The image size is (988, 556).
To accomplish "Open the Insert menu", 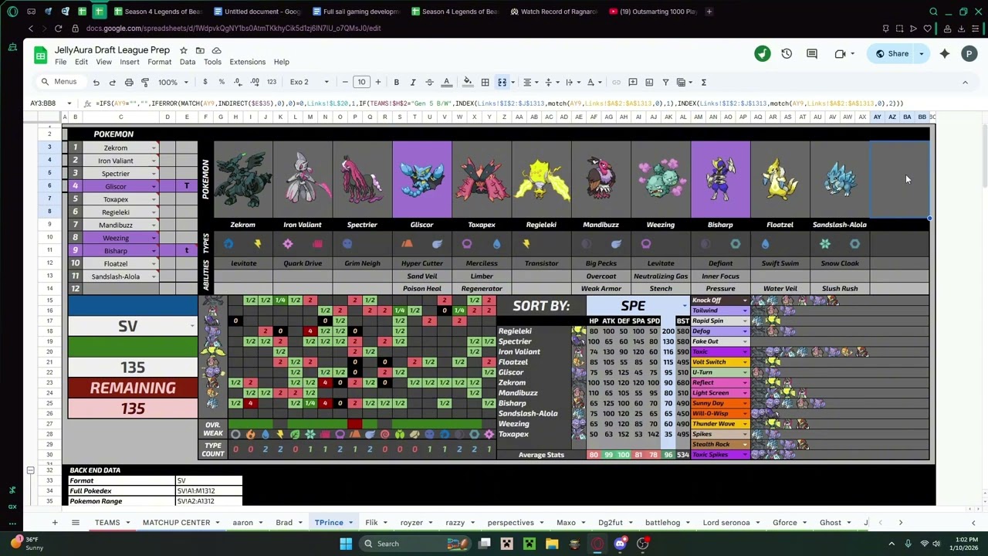I will [130, 62].
